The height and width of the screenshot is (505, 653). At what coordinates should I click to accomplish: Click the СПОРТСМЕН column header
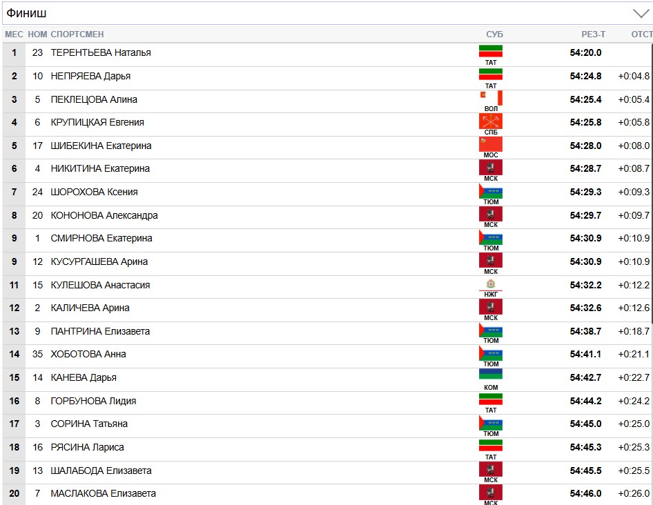(x=77, y=34)
